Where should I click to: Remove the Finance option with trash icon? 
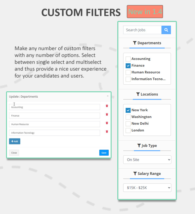[x=107, y=114]
